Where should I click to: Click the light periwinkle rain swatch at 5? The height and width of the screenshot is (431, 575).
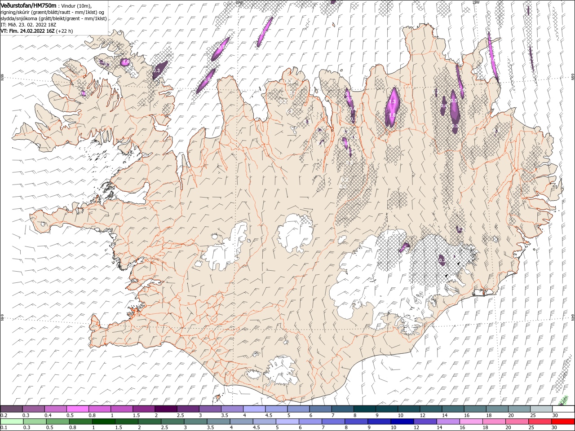287,422
